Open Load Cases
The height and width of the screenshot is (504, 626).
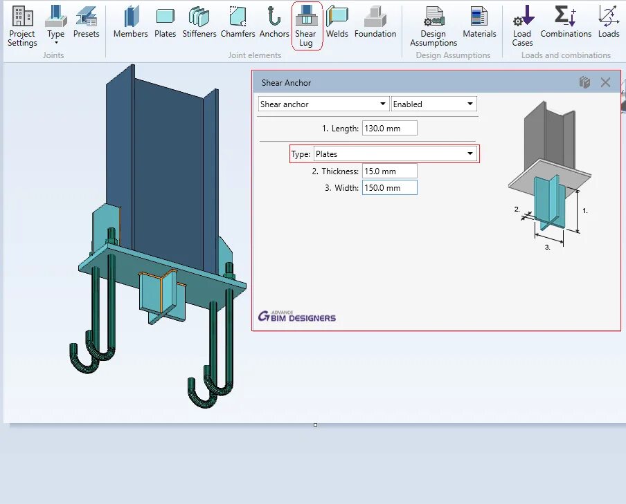pyautogui.click(x=523, y=26)
